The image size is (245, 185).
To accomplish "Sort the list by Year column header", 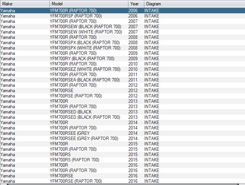I will (136, 4).
